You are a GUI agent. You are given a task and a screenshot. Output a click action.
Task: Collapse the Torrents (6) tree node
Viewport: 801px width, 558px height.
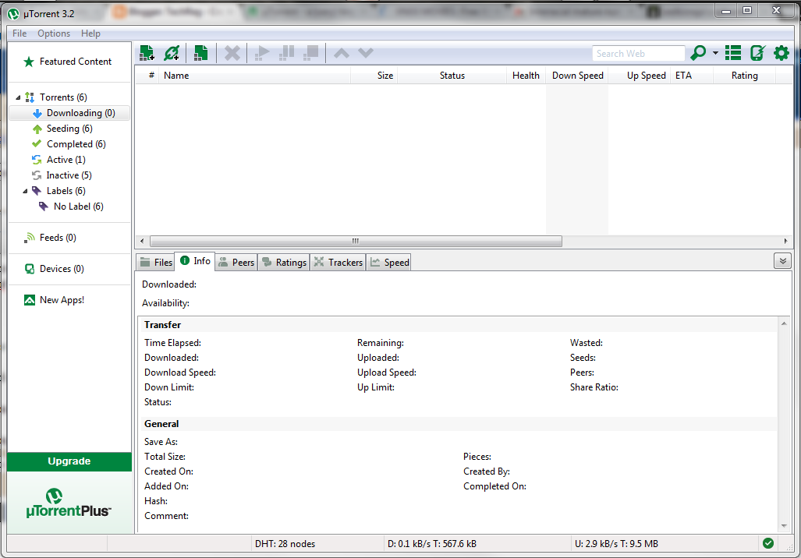[x=18, y=97]
